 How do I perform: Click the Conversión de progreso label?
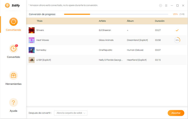tap(42, 14)
